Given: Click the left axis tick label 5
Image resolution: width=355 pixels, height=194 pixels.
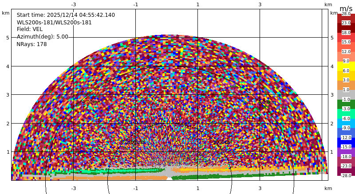Looking at the screenshot, I should [8, 38].
